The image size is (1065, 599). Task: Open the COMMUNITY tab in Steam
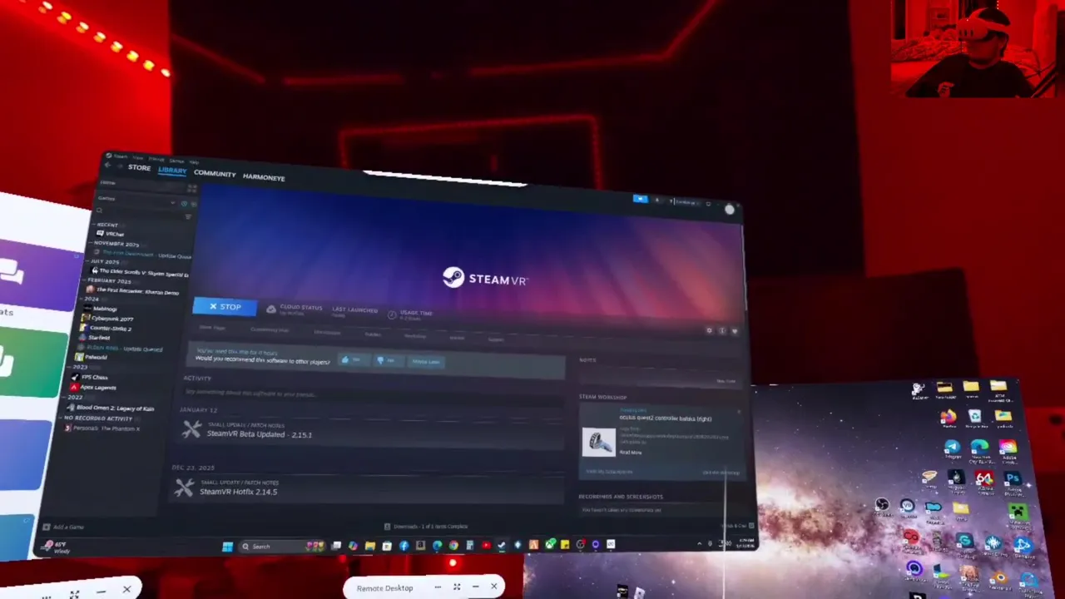215,174
